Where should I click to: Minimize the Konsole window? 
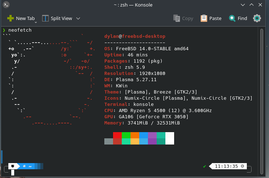point(243,5)
